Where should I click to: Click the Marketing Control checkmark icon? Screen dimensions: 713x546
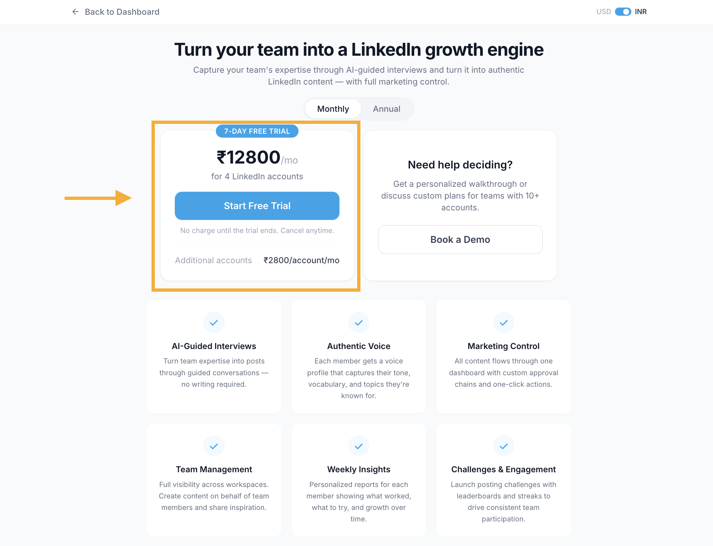(504, 322)
